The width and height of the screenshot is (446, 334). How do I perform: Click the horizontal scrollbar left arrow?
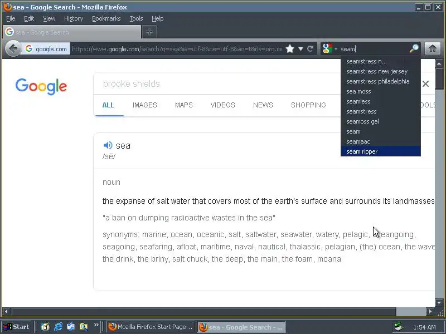[x=6, y=312]
